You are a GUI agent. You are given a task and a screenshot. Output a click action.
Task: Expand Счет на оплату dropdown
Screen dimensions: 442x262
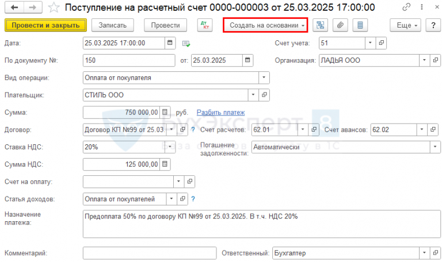179,182
